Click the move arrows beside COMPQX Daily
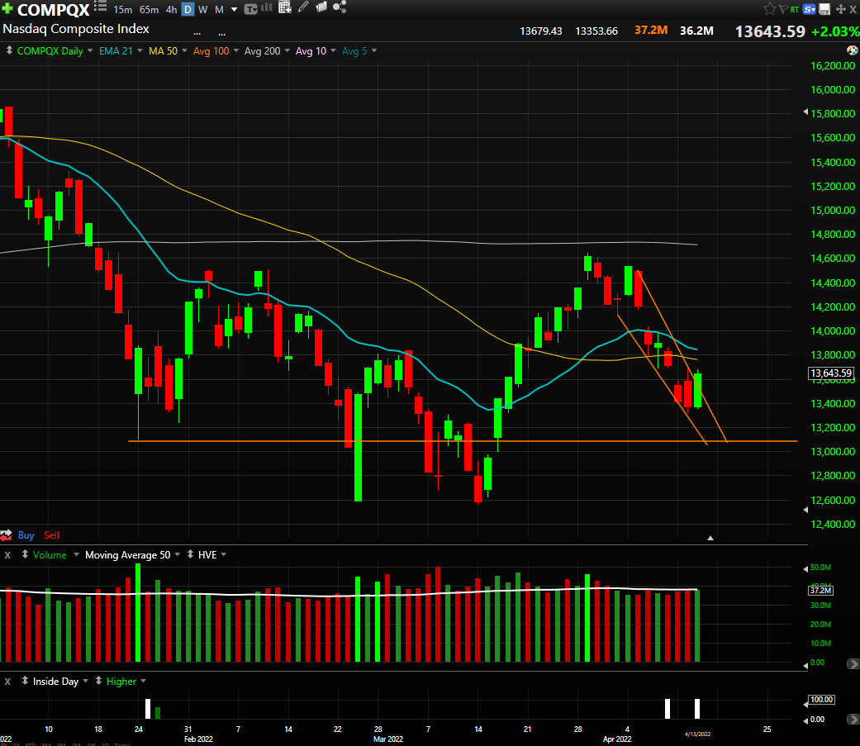The width and height of the screenshot is (860, 746). click(9, 50)
